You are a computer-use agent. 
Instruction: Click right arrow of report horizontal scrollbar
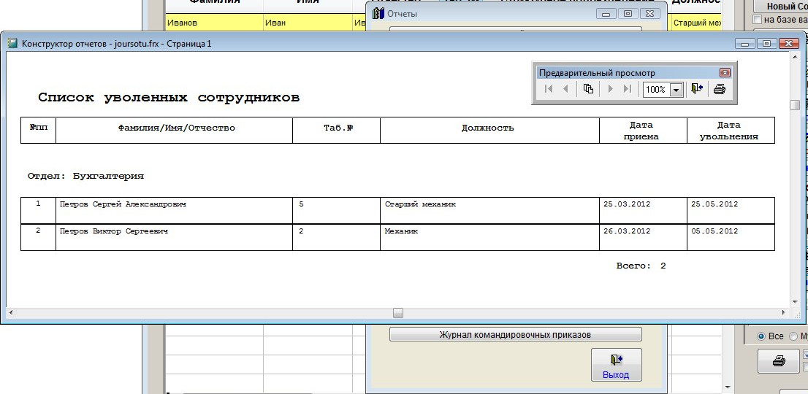click(x=784, y=313)
